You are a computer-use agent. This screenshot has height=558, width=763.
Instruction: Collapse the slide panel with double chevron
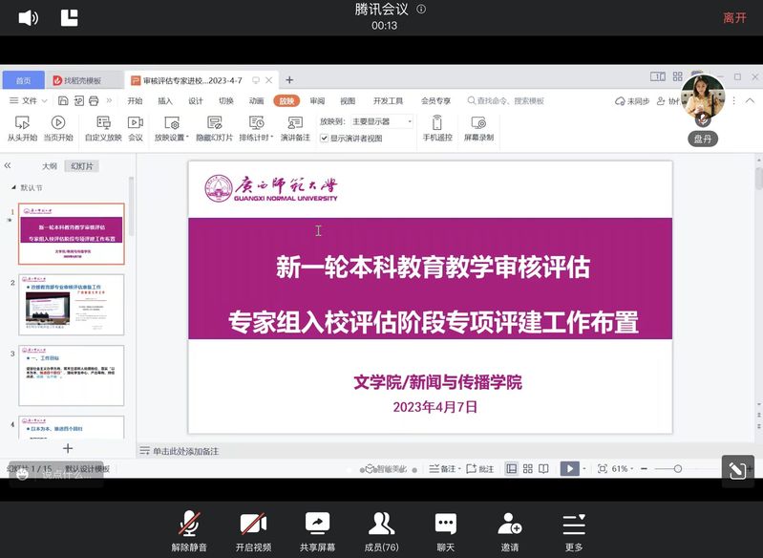pos(8,165)
